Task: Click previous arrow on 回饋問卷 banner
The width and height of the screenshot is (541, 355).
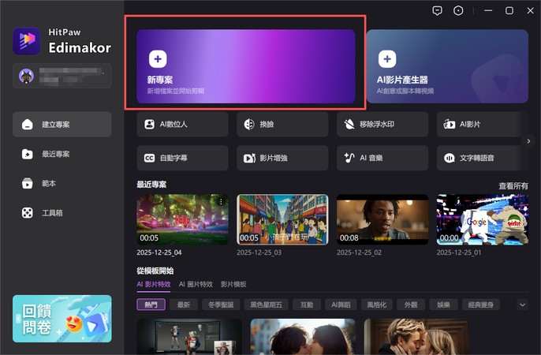Action: pyautogui.click(x=18, y=319)
